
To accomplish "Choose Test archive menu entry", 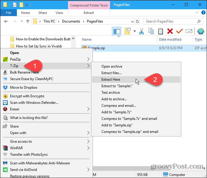I will click(136, 93).
